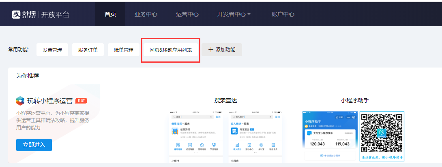
Task: Click the 创意海报 app icon in search preview
Action: 175,131
